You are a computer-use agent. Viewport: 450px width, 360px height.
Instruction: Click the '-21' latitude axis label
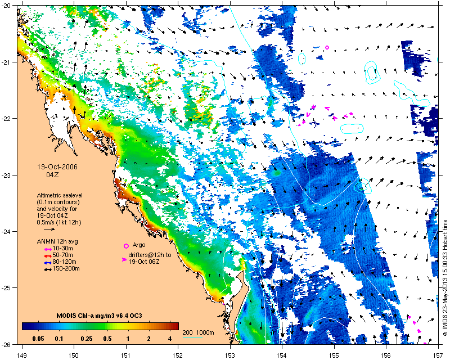(x=7, y=62)
